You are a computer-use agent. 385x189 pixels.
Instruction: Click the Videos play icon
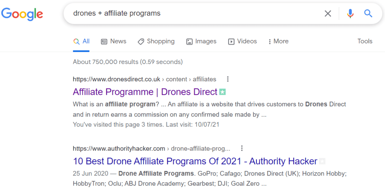point(231,42)
